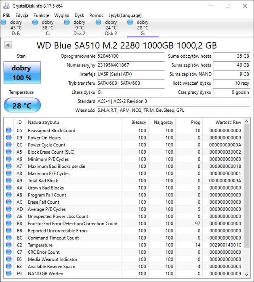The width and height of the screenshot is (254, 282).
Task: Open the Język(Language) menu
Action: pyautogui.click(x=125, y=15)
